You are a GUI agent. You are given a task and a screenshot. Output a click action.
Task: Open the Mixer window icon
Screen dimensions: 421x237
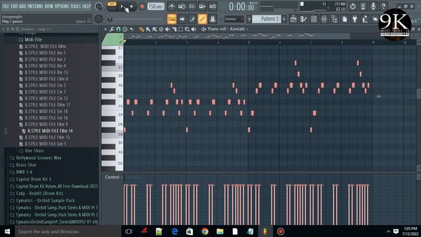pos(324,19)
